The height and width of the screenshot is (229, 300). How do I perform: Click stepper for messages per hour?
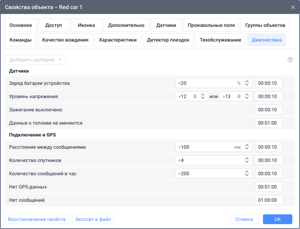(247, 173)
